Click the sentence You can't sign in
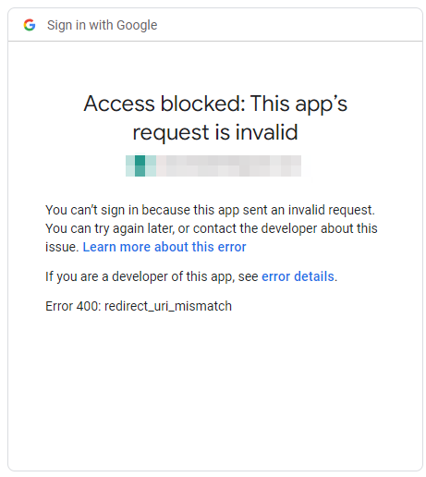This screenshot has height=477, width=426. [210, 210]
